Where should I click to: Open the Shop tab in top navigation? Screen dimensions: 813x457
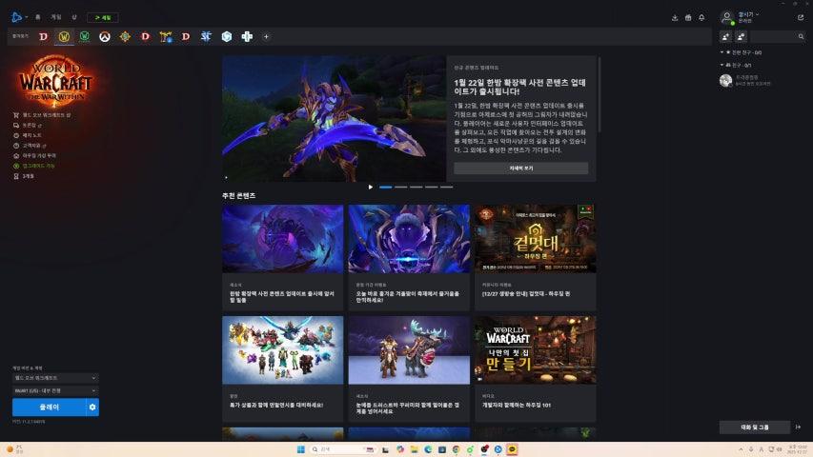pyautogui.click(x=74, y=18)
